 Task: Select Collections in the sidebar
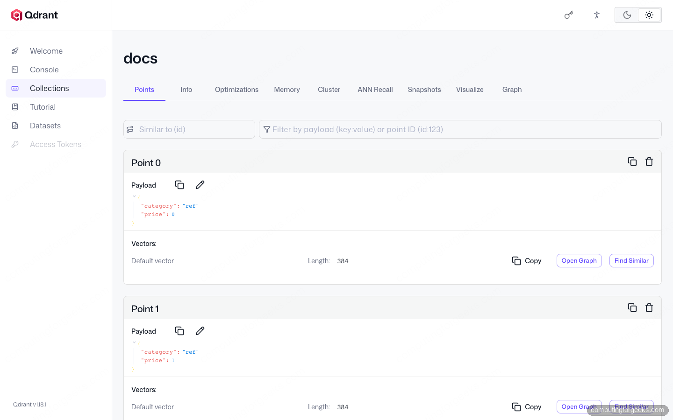[56, 88]
